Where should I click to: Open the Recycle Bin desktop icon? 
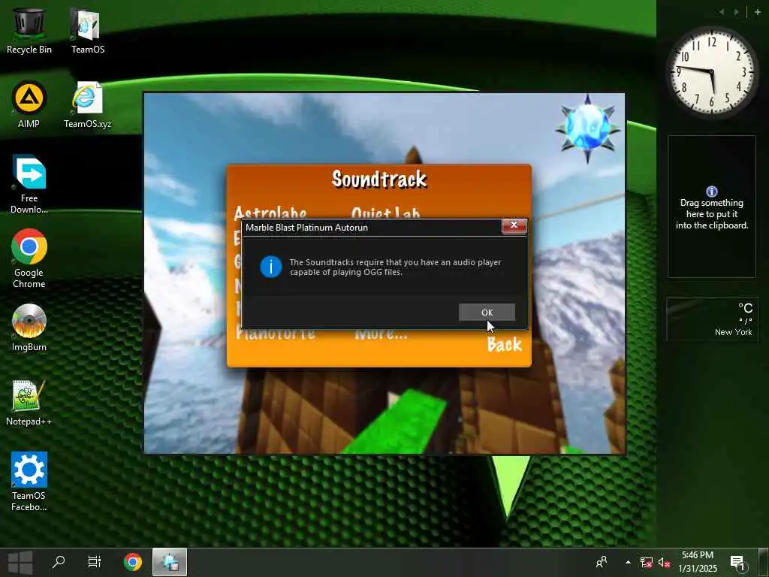(x=29, y=30)
